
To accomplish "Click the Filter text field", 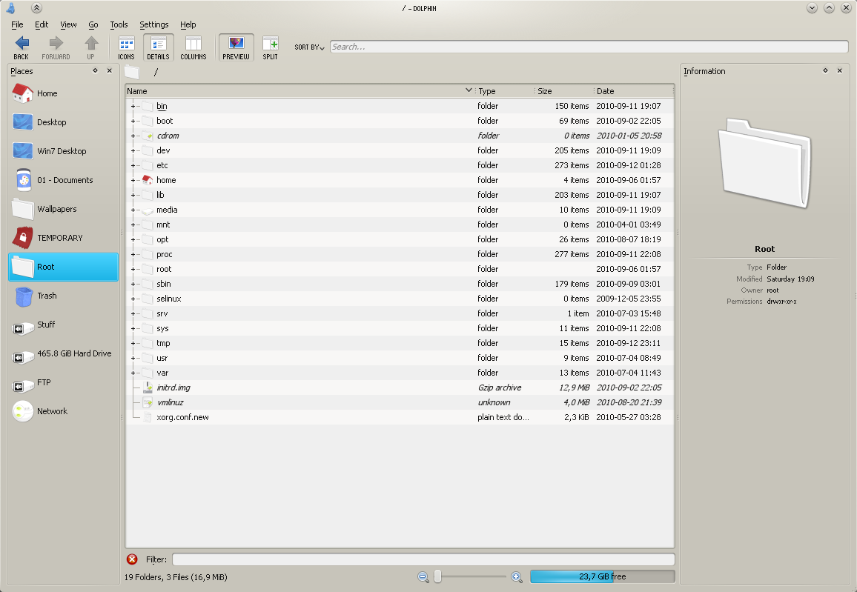I will click(x=423, y=559).
